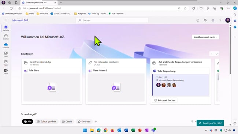Add a new quick access filter
Image resolution: width=238 pixels, height=134 pixels.
click(x=96, y=122)
